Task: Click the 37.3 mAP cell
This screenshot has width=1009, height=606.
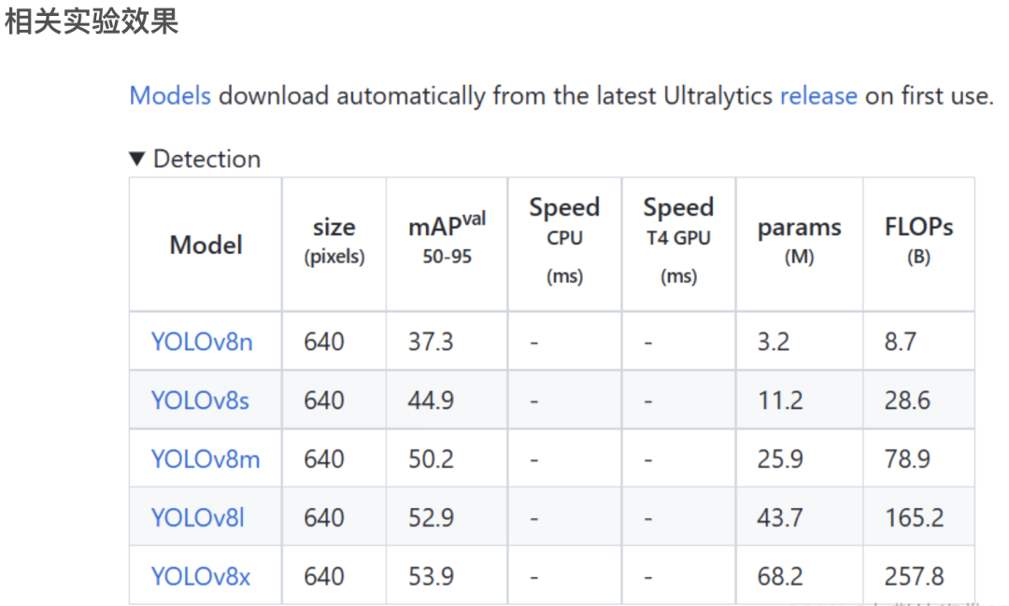Action: [431, 342]
